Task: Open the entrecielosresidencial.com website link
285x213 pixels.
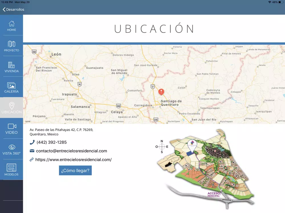Action: pyautogui.click(x=74, y=160)
